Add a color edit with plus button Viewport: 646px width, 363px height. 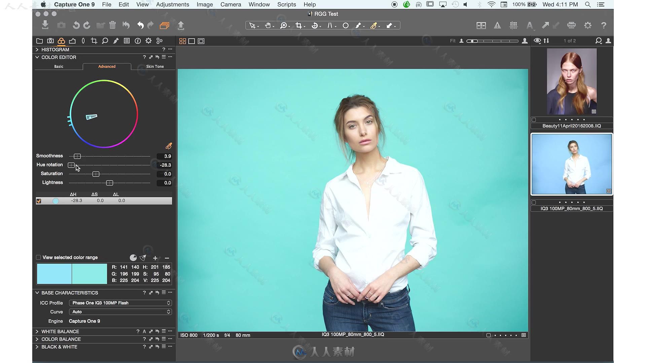[155, 258]
